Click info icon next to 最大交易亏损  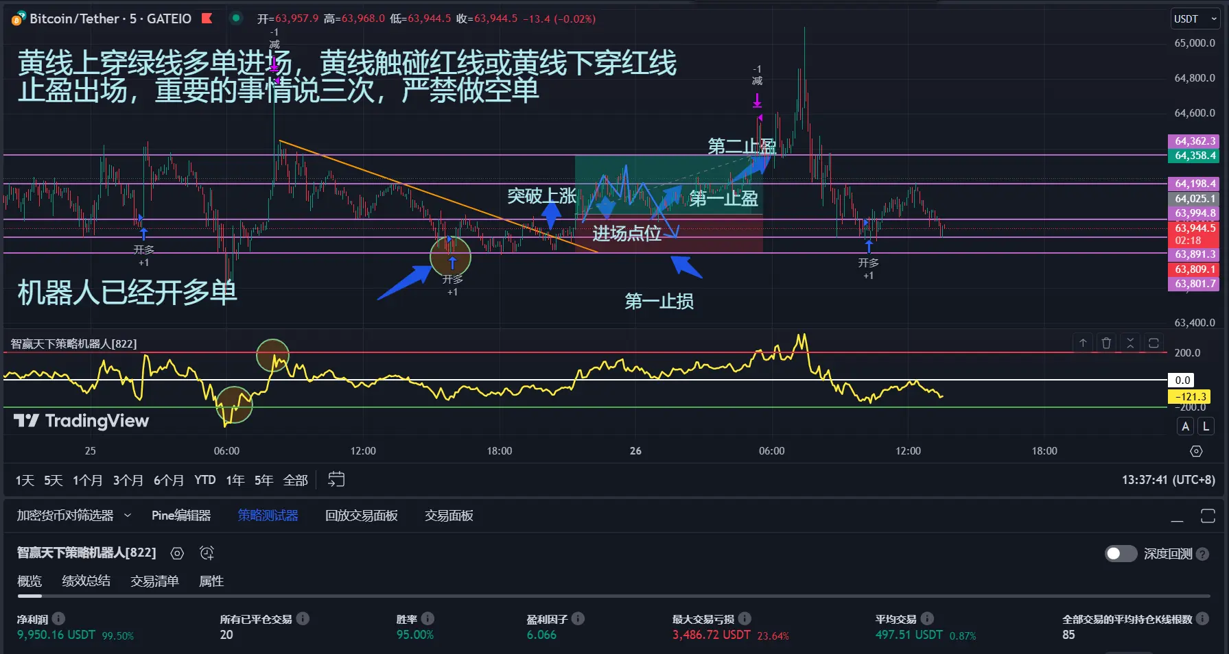pos(745,618)
